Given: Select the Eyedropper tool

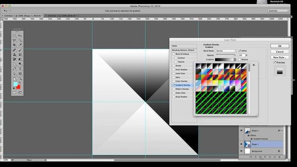Looking at the screenshot, I should coord(20,45).
